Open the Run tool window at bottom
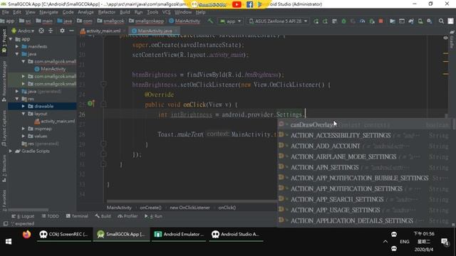 point(154,216)
